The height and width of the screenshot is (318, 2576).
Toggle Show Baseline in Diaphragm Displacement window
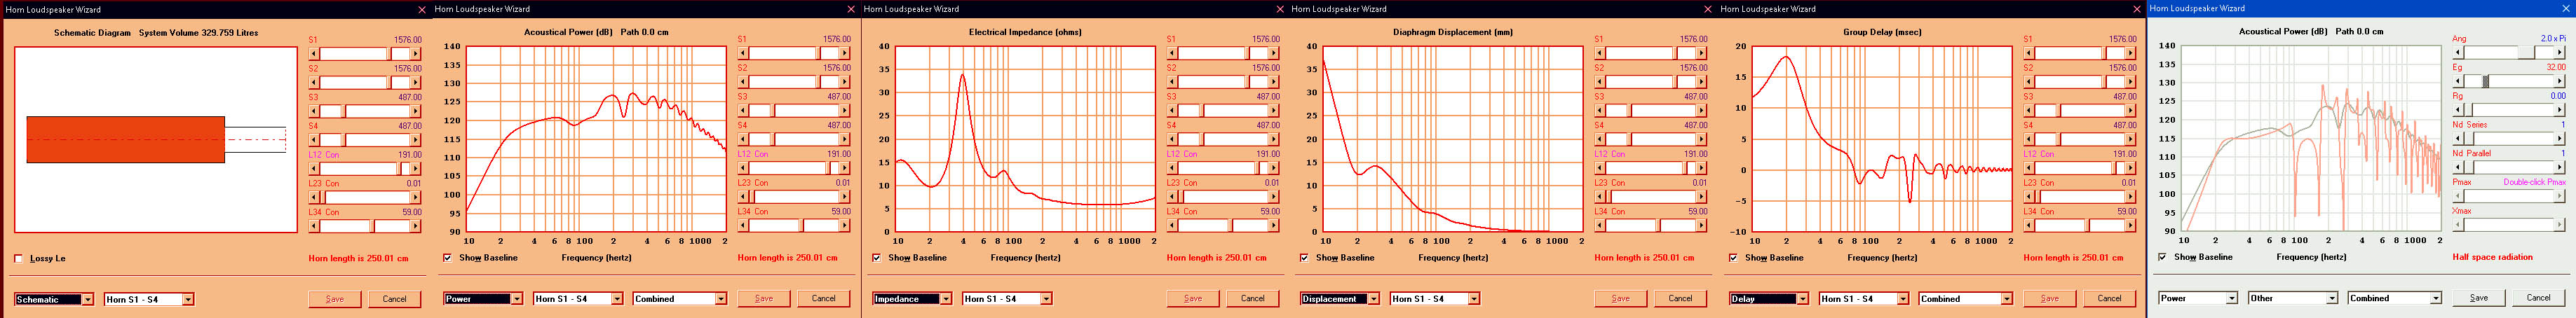[1304, 258]
